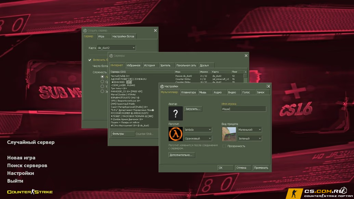
Task: Open Настройки from main menu
Action: (21, 173)
